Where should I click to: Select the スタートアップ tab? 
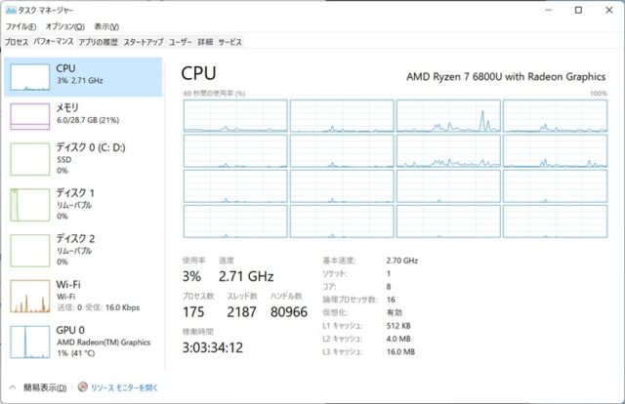tap(144, 43)
